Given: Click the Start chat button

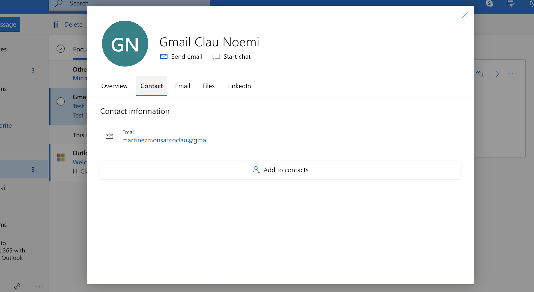Looking at the screenshot, I should coord(232,57).
